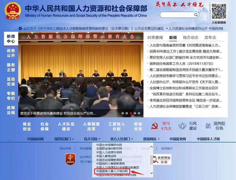Click the search magnifier icon
This screenshot has height=180, width=236.
click(195, 15)
